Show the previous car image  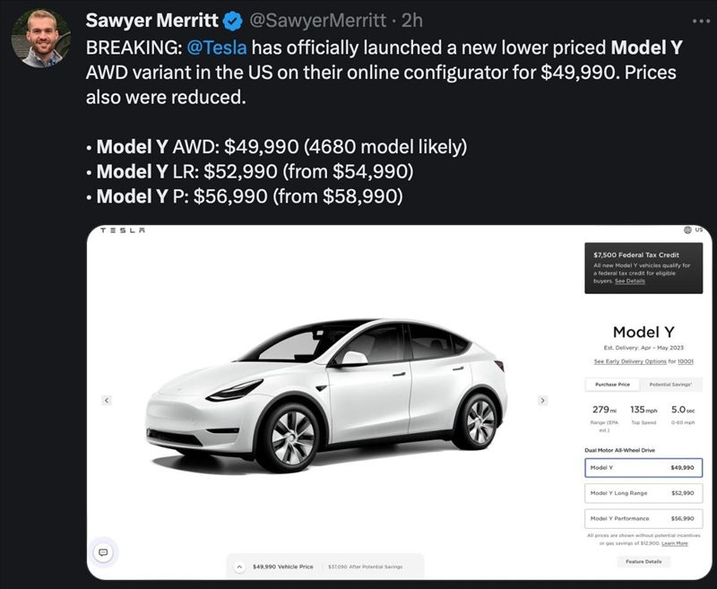click(x=106, y=400)
